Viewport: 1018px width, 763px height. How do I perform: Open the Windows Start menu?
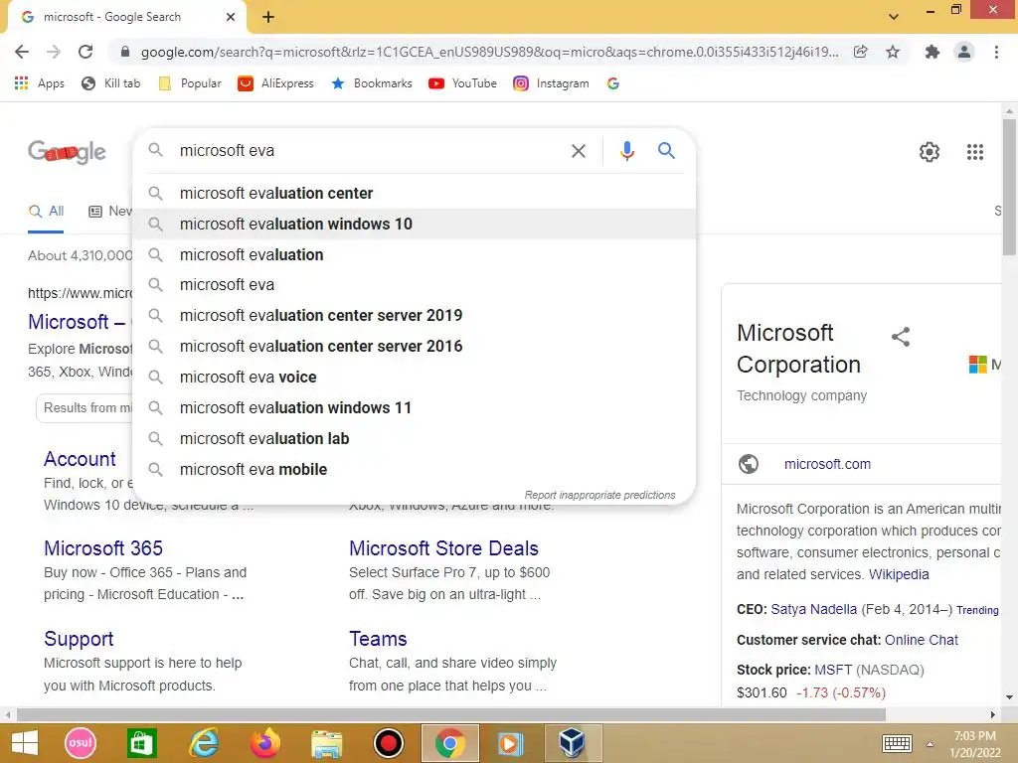tap(25, 743)
